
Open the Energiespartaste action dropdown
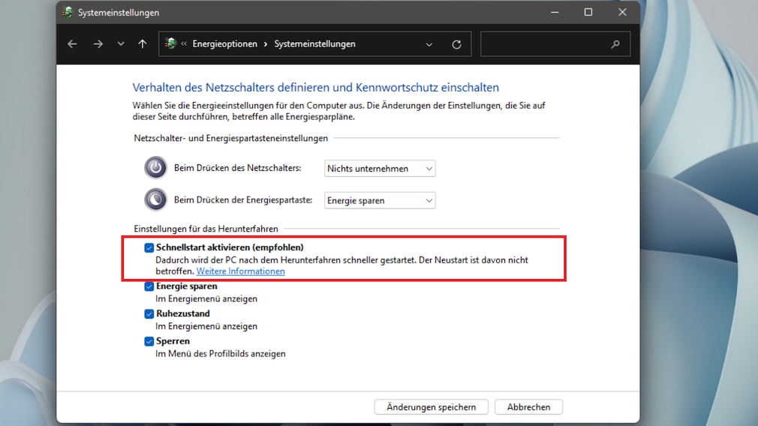(x=380, y=201)
